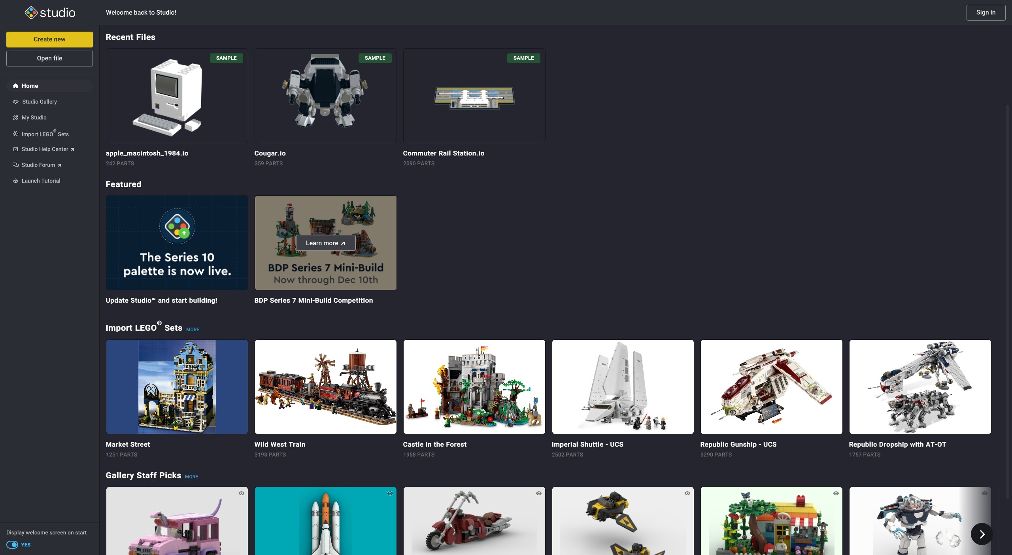Click the next arrow in Gallery Staff Picks
The width and height of the screenshot is (1012, 555).
pos(982,534)
